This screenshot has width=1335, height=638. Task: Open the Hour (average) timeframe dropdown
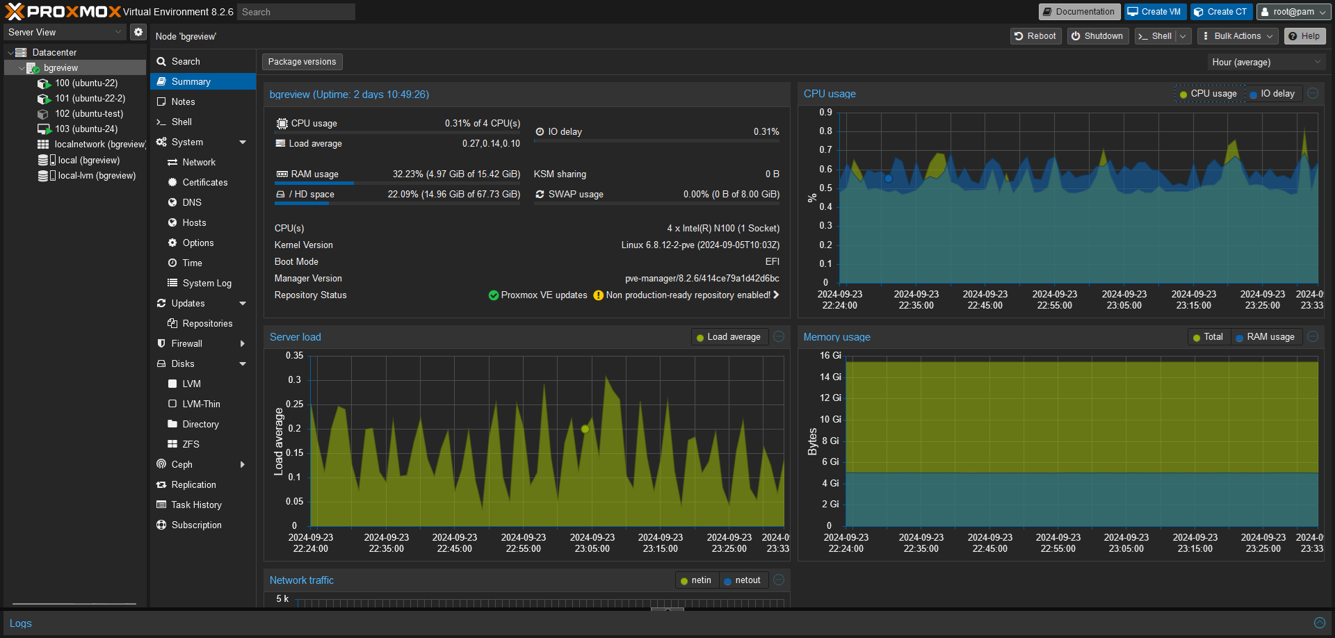(1265, 62)
